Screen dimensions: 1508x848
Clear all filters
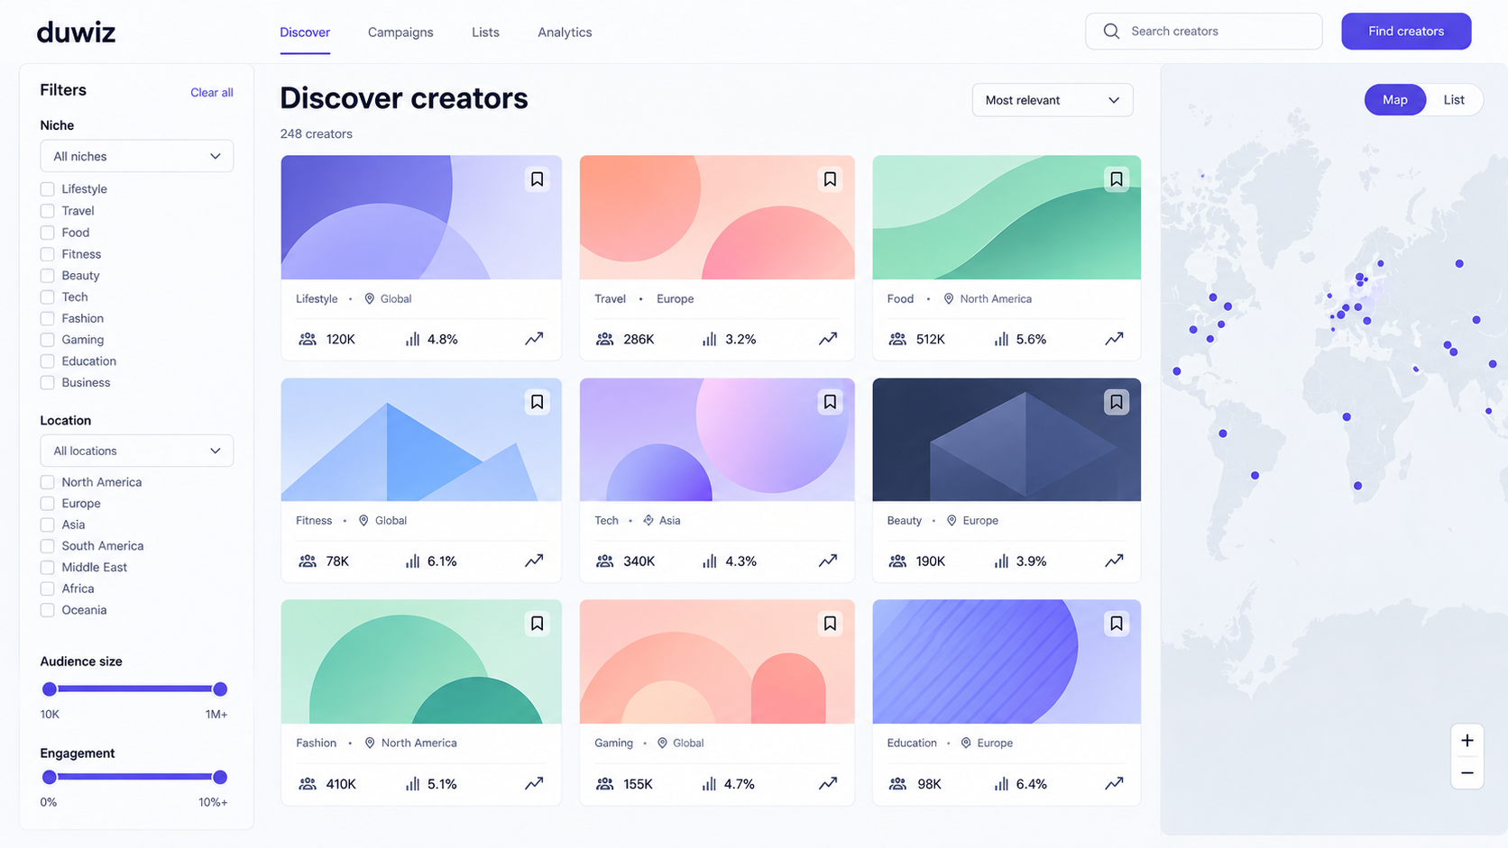click(212, 93)
